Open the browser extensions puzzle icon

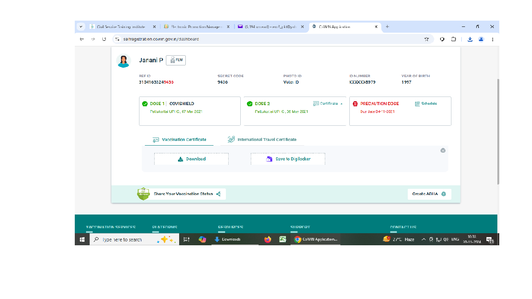pyautogui.click(x=454, y=39)
